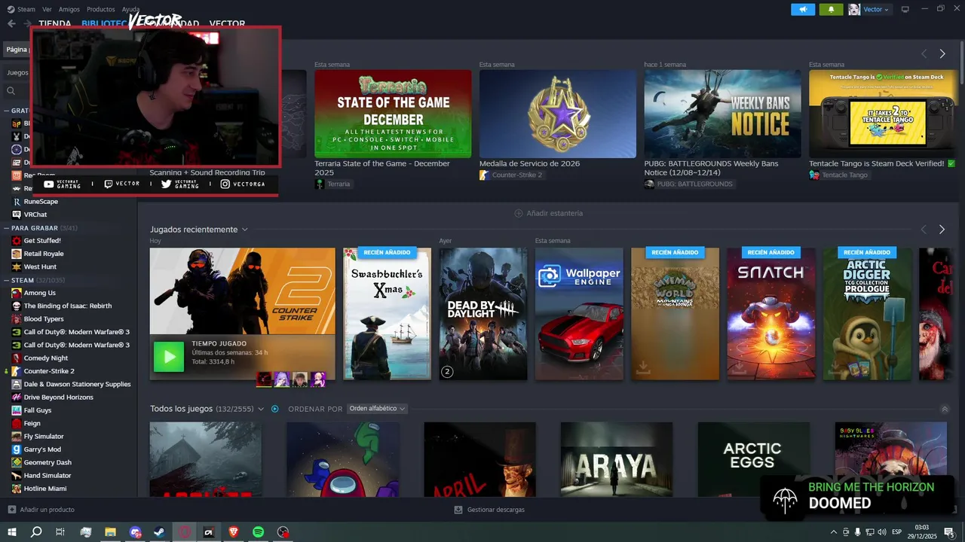Collapse STEAM collection in sidebar
The height and width of the screenshot is (542, 965).
[x=7, y=280]
